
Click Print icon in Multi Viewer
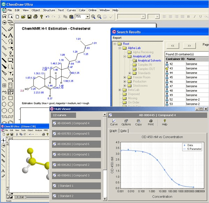click(150, 122)
